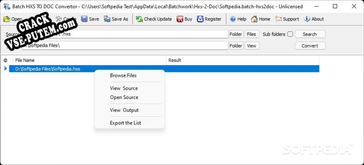The width and height of the screenshot is (364, 165).
Task: Select Open Source in context menu
Action: pyautogui.click(x=124, y=97)
